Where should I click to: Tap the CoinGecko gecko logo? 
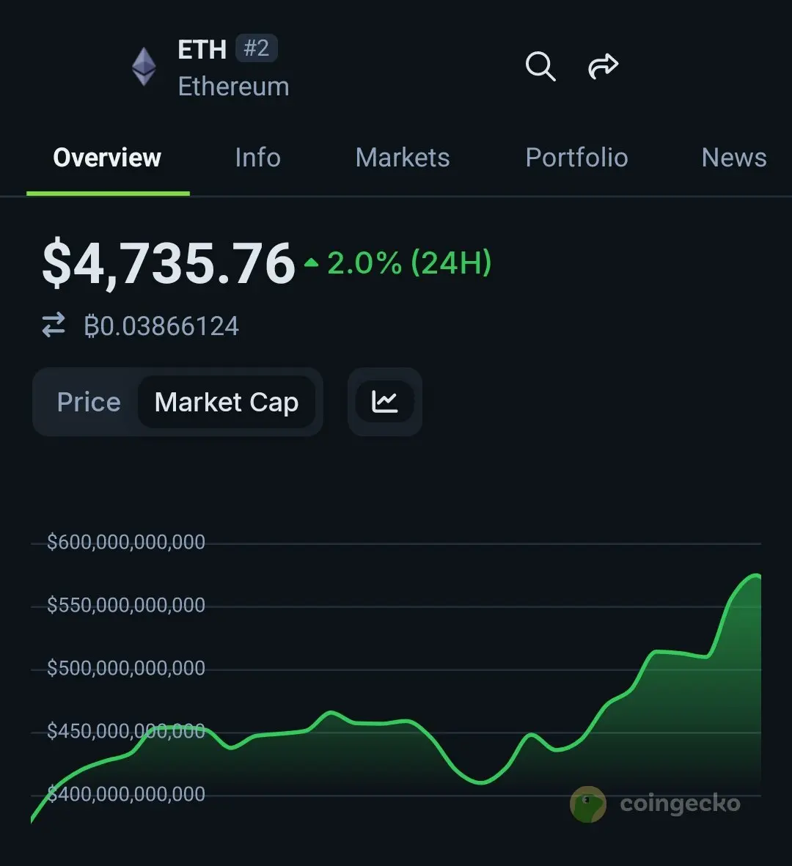587,804
